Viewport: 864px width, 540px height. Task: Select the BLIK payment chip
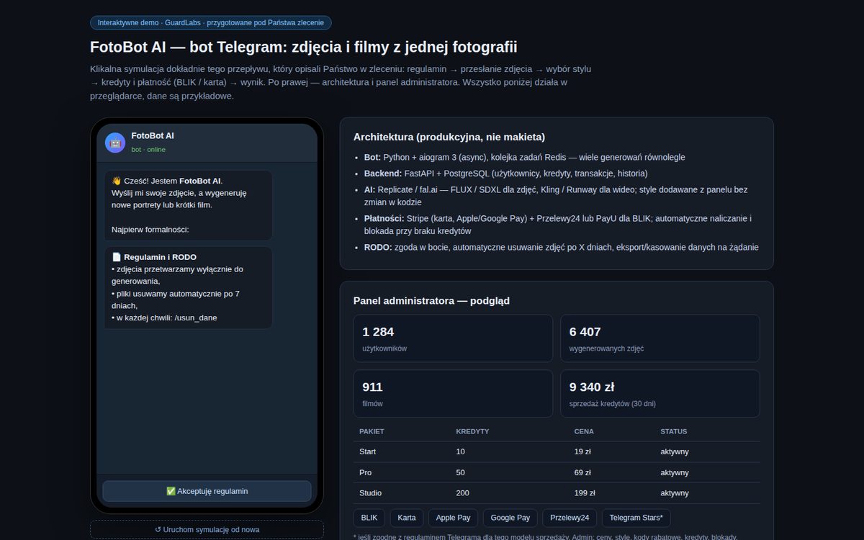click(x=369, y=518)
